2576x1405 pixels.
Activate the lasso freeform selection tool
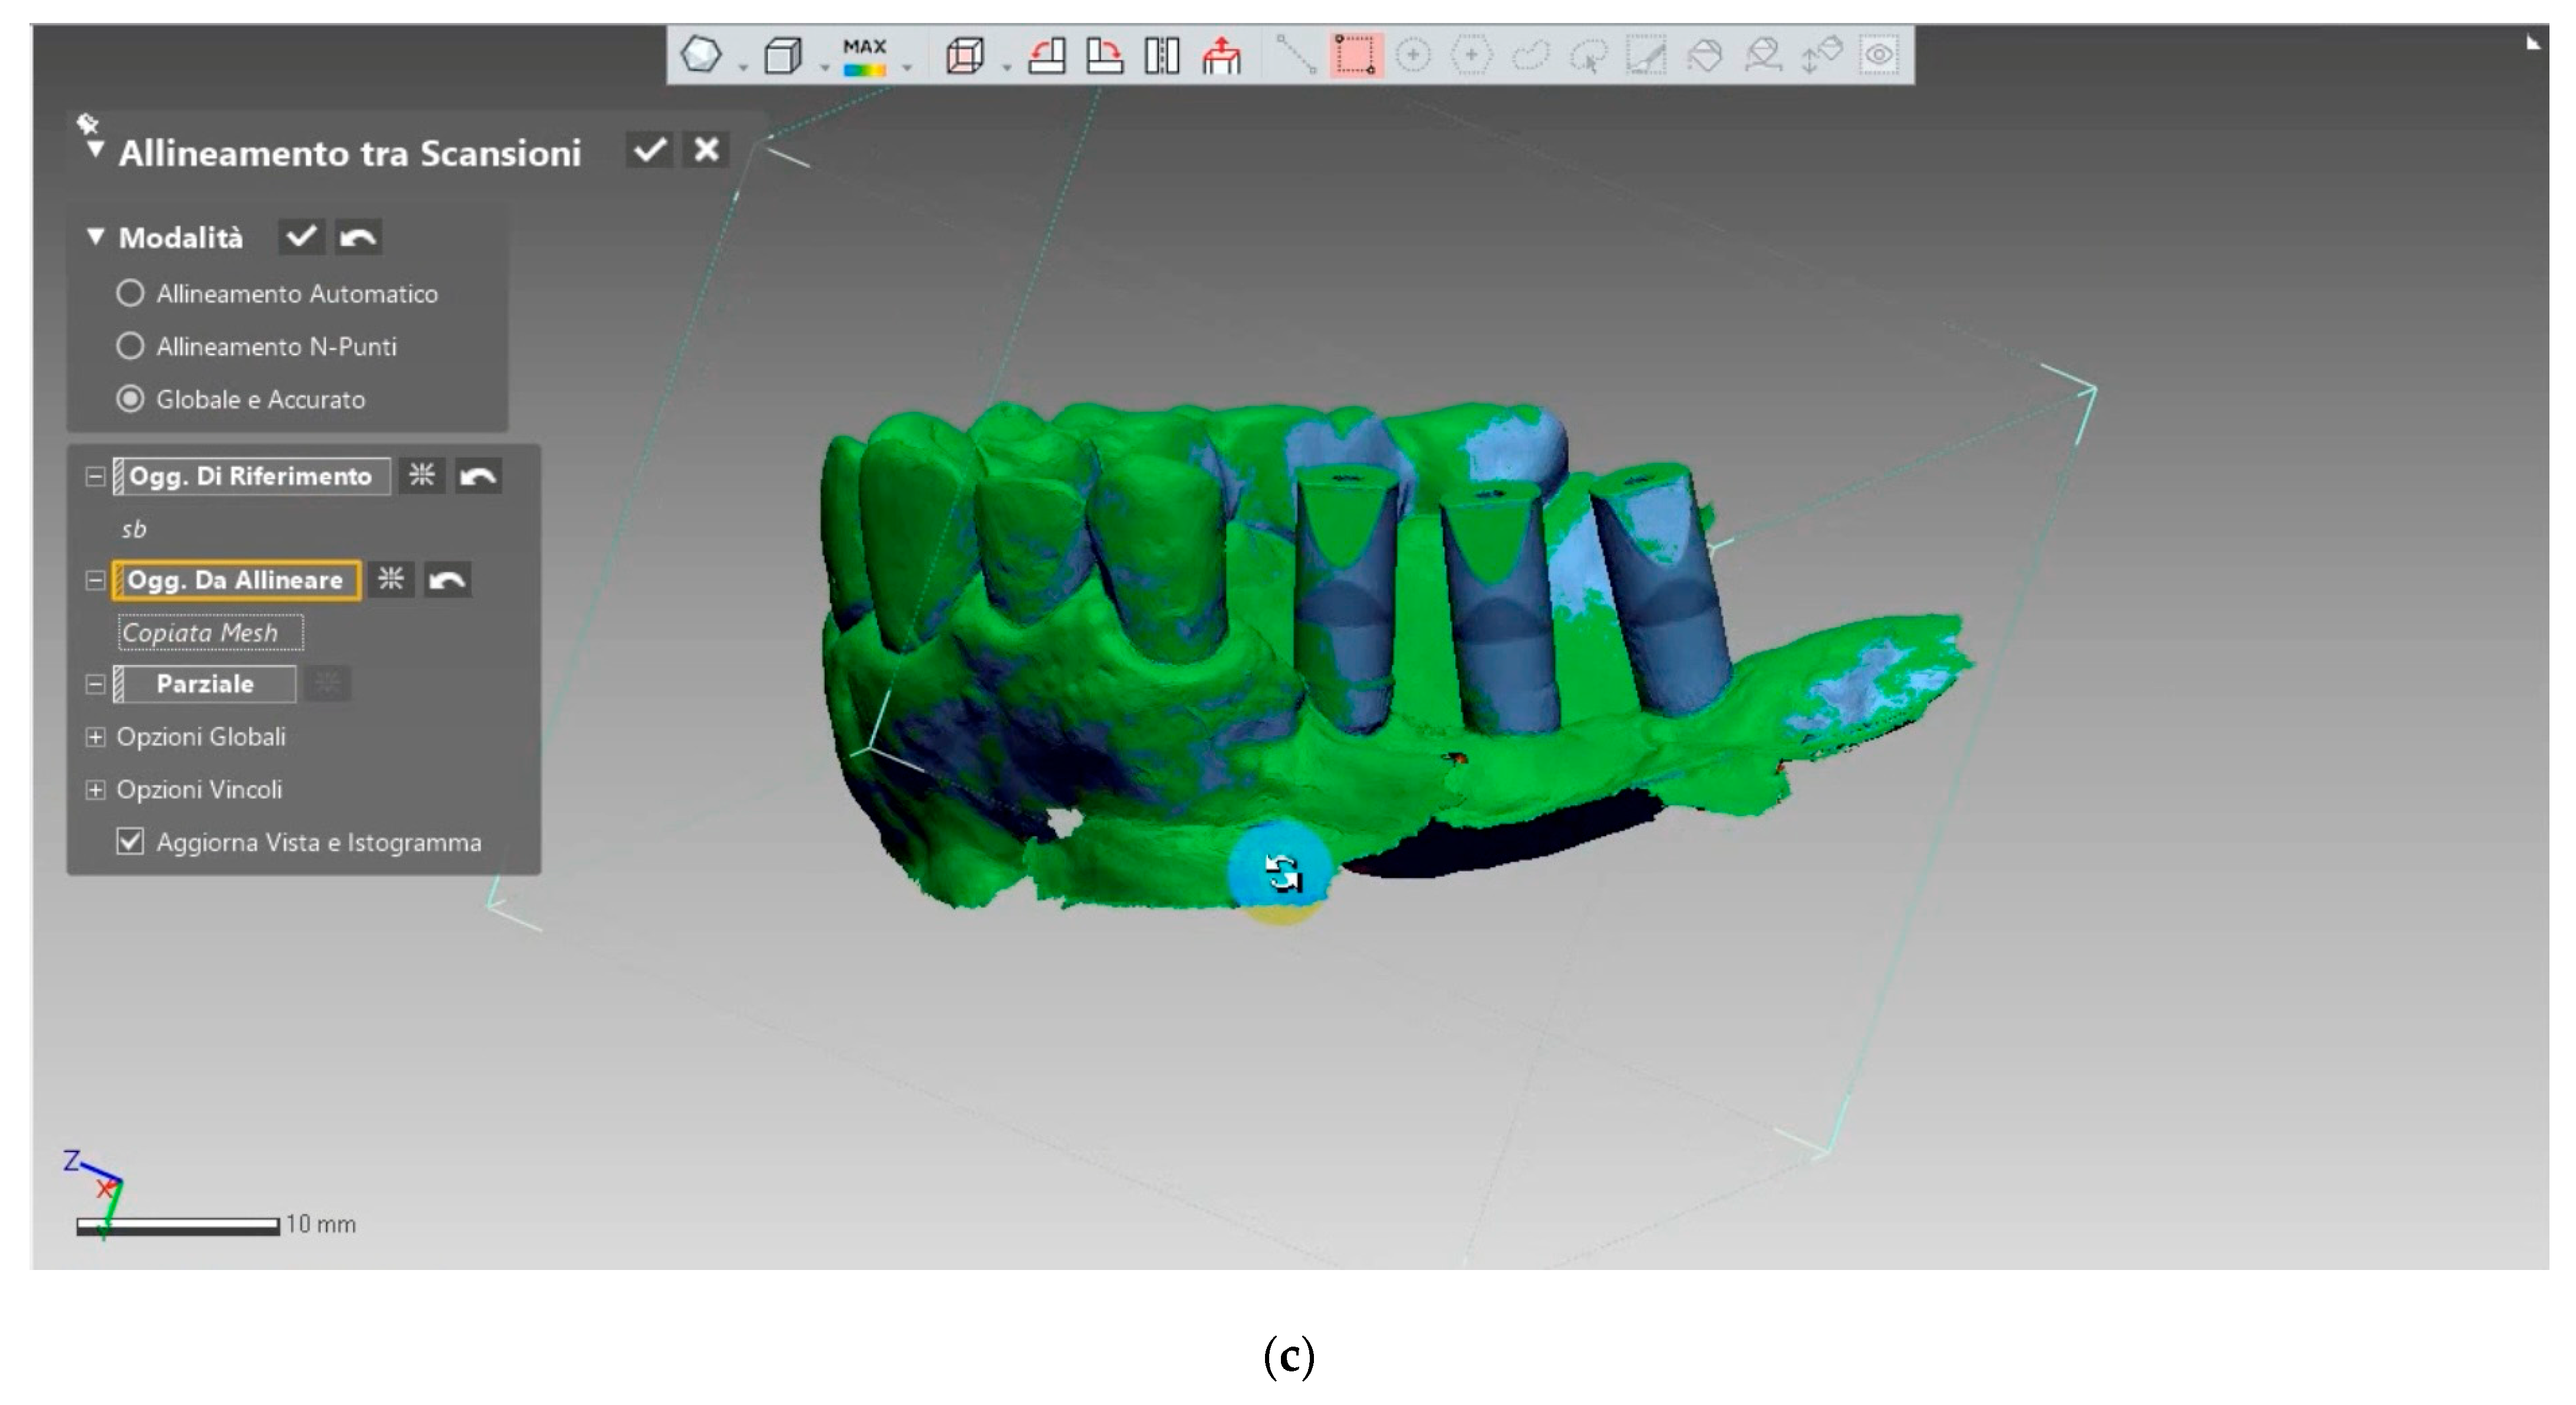tap(1530, 55)
